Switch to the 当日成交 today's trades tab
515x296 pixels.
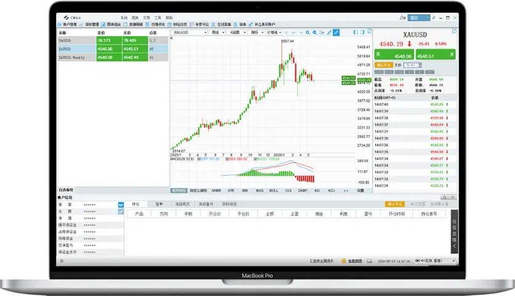coord(183,204)
